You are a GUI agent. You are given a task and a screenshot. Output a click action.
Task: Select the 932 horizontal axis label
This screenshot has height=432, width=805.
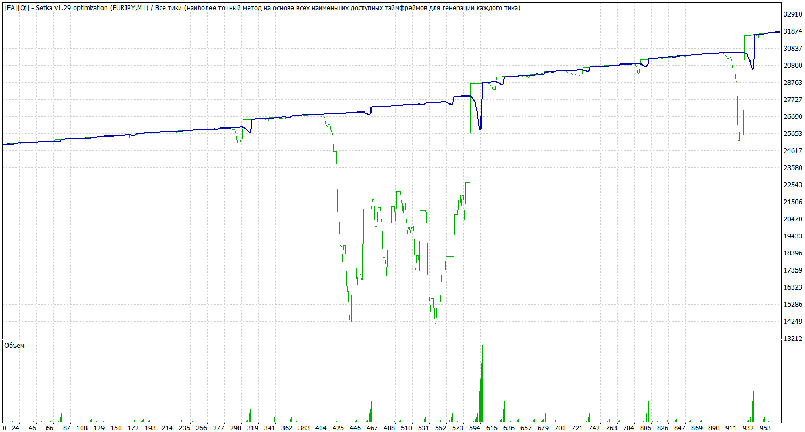(748, 428)
